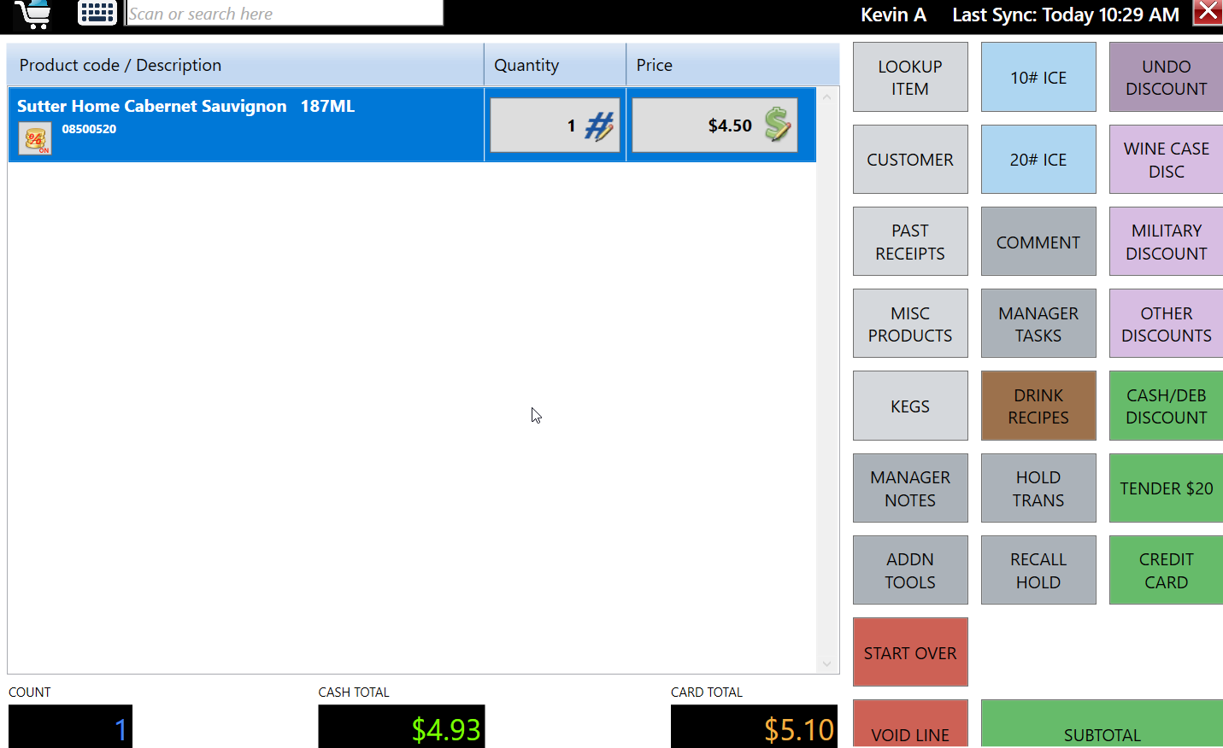Open the on-screen keyboard icon
Screen dimensions: 1223x748
click(x=97, y=13)
